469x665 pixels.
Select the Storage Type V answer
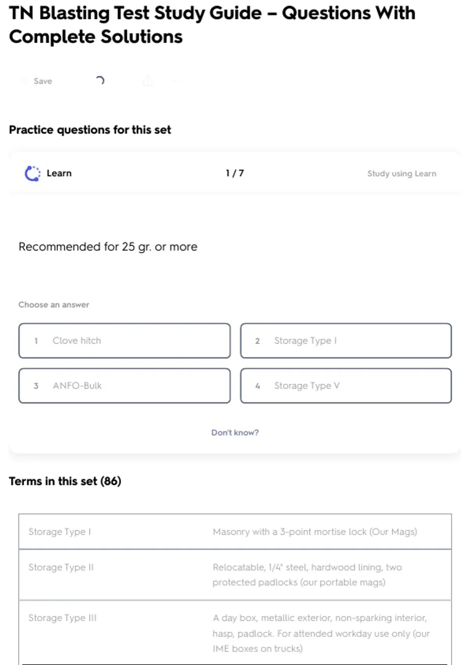(x=346, y=386)
